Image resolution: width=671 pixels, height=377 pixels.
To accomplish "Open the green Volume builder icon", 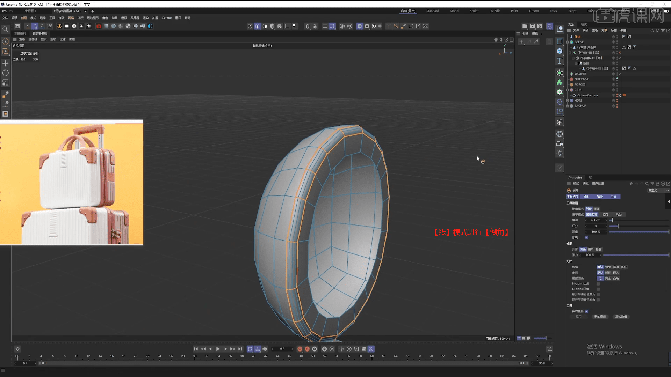I will point(560,82).
